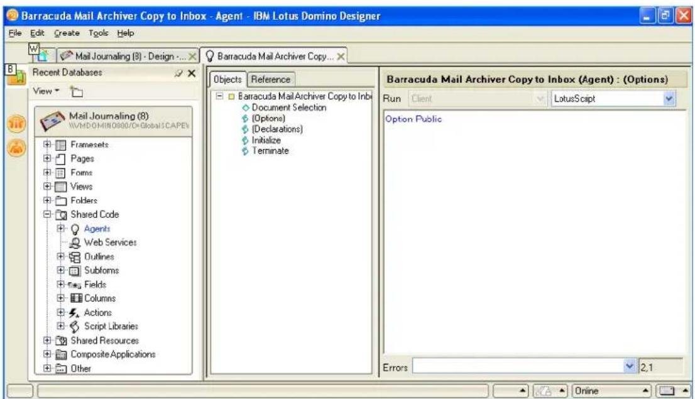Close the Mail Journaling (8) - Design tab
The image size is (695, 399).
pos(192,57)
